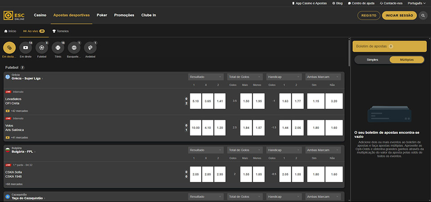
Task: Open CSKA Sofia vs CSKA 1948 match
Action: pos(14,174)
